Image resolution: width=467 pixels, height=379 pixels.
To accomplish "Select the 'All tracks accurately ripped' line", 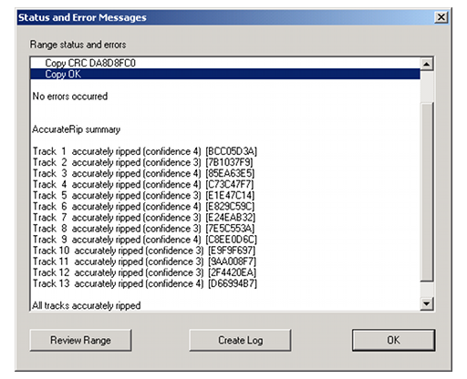I will (225, 305).
